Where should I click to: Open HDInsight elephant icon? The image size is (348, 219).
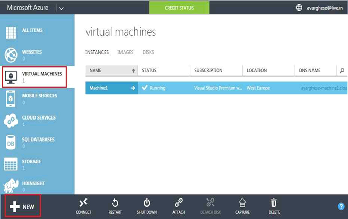pos(11,186)
